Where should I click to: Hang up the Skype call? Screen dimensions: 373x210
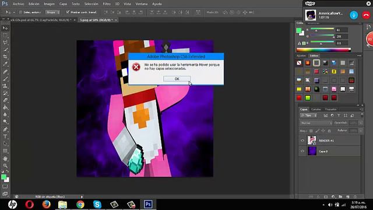click(x=367, y=15)
